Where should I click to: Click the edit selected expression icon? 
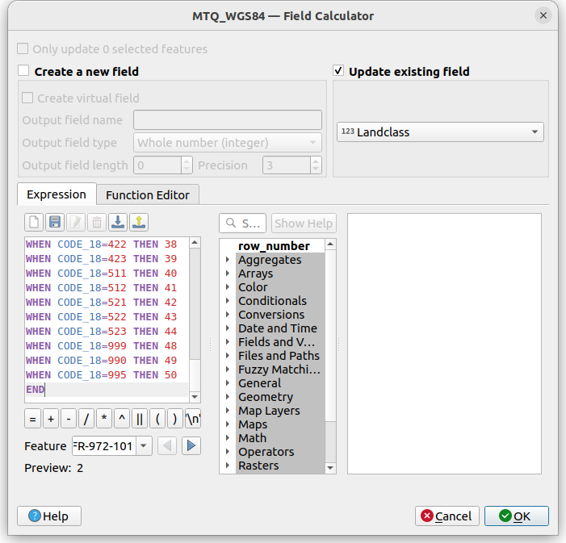point(76,222)
